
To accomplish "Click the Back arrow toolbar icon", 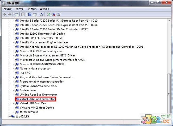I will pyautogui.click(x=5, y=14).
